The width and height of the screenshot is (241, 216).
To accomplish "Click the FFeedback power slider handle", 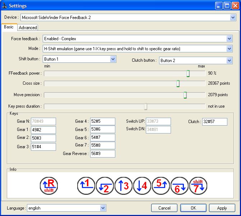I will pos(188,73).
